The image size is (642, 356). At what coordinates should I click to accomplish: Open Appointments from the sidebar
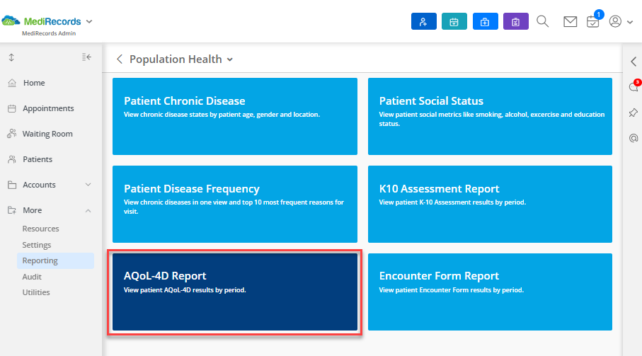pyautogui.click(x=49, y=108)
